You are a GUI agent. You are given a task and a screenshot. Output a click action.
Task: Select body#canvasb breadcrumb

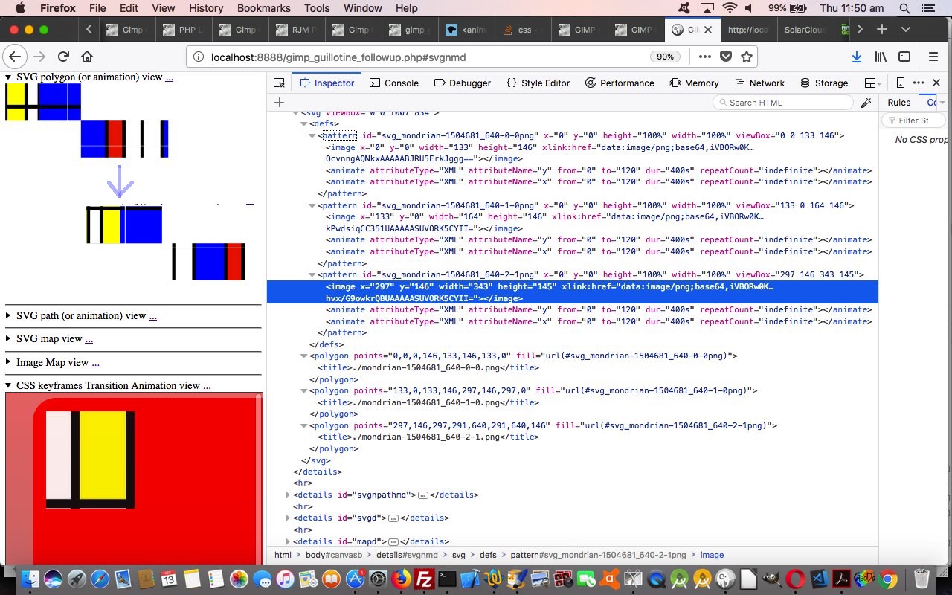pyautogui.click(x=334, y=555)
